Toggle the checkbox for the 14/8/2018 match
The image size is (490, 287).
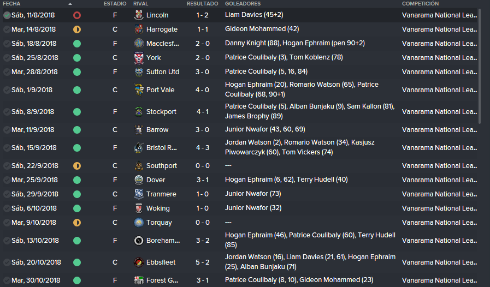pos(7,29)
